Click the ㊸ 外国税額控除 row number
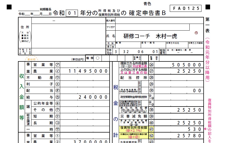 click(x=151, y=141)
